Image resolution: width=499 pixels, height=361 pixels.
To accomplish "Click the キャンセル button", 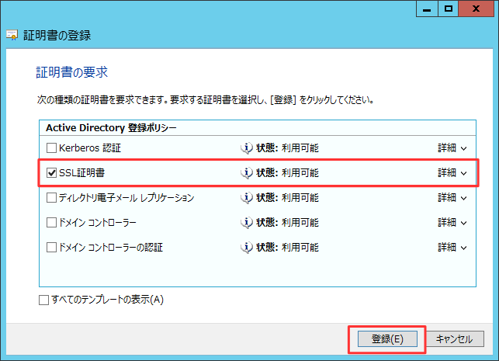I will click(455, 339).
